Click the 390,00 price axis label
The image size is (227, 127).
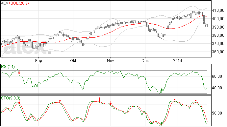point(218,27)
